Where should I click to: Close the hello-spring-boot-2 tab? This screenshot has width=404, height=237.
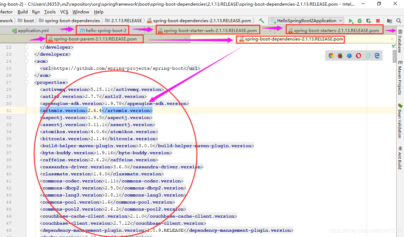[x=139, y=30]
